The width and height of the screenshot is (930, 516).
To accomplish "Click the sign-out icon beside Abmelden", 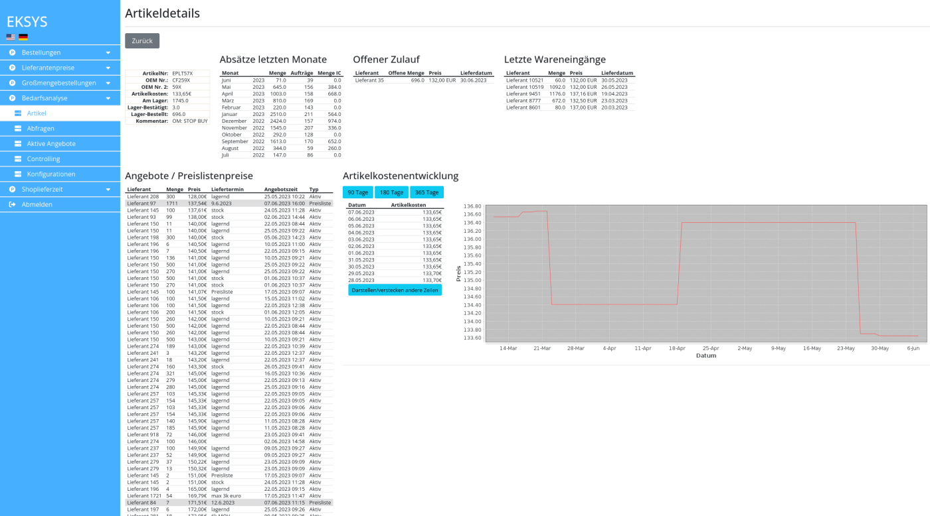I will pyautogui.click(x=12, y=205).
